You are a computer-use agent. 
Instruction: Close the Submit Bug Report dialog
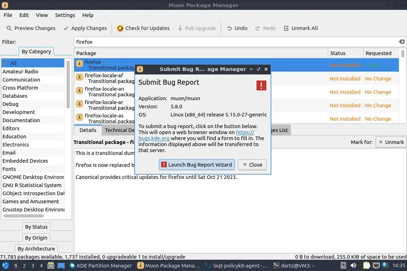click(x=252, y=165)
